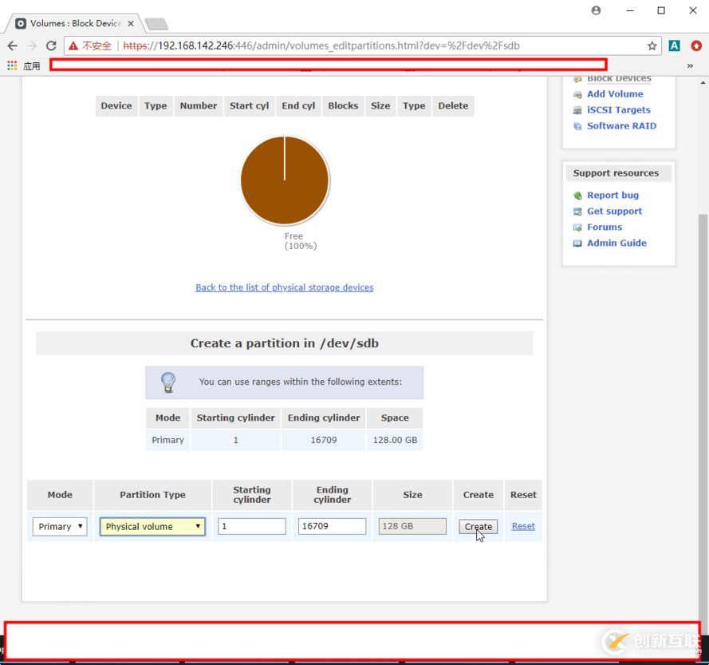Click the Report bug icon

[x=577, y=196]
